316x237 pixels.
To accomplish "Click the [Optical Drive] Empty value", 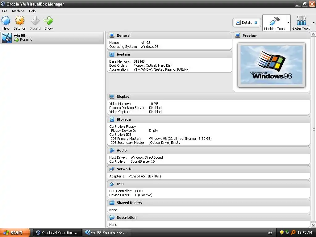I will tap(164, 143).
